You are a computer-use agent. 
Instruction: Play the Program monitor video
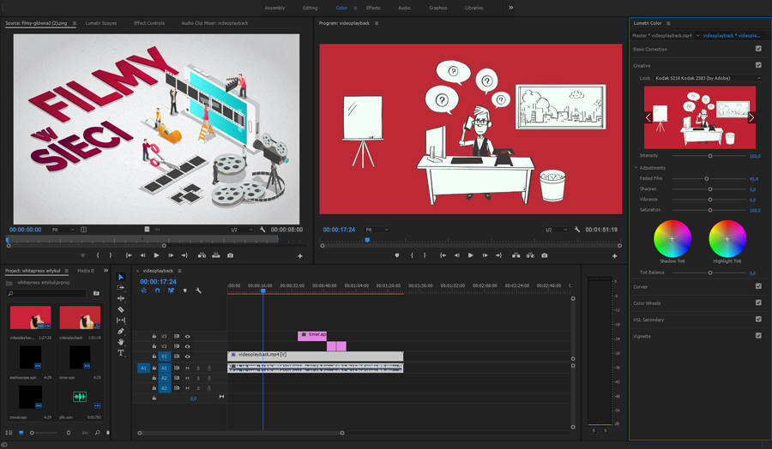[470, 255]
